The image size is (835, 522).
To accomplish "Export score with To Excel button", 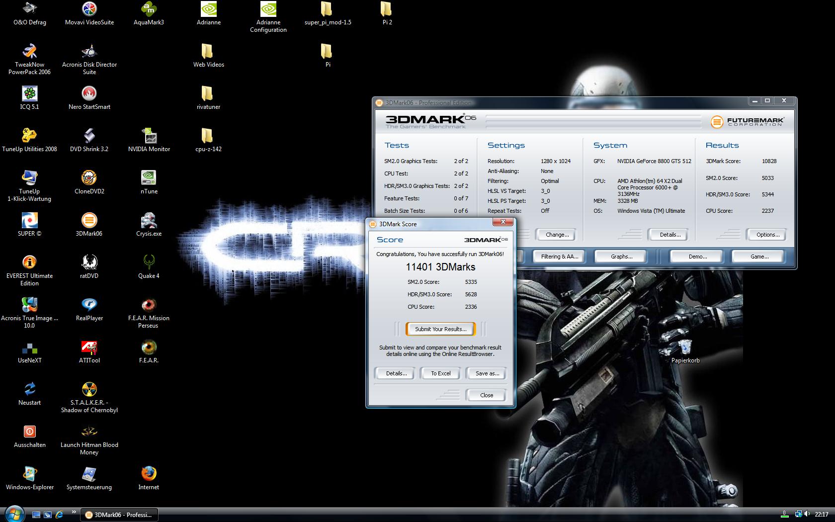I will point(441,373).
